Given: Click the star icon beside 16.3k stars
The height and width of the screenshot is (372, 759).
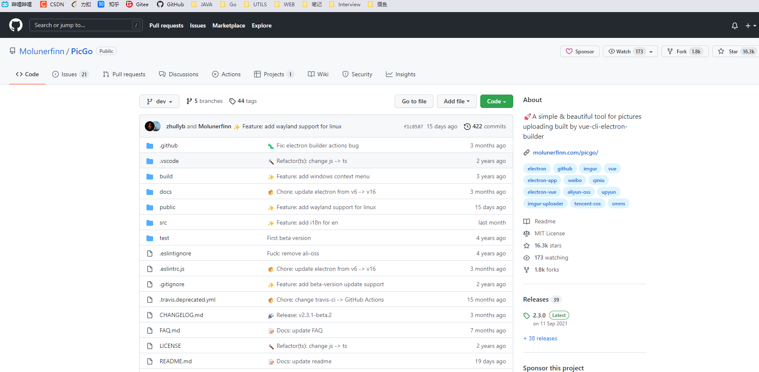Looking at the screenshot, I should 527,246.
